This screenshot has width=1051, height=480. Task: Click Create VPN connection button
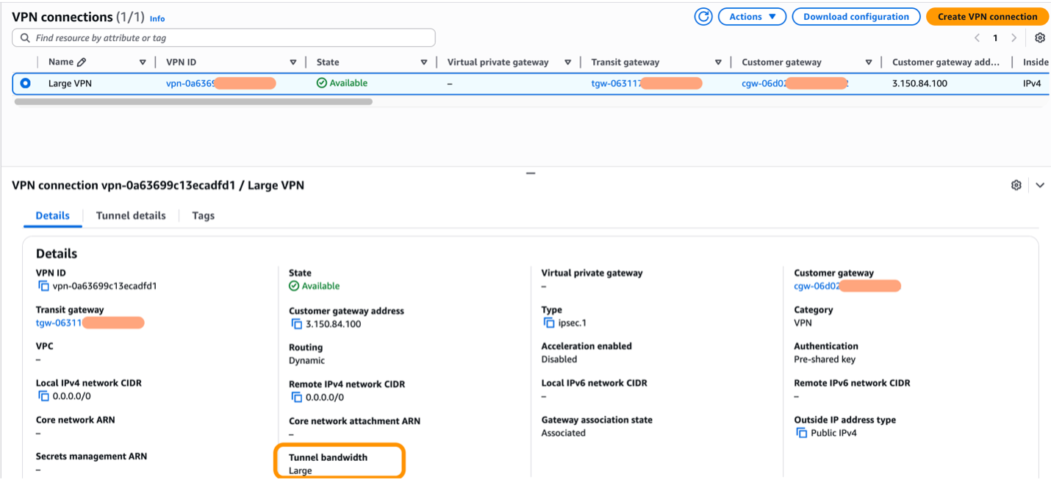point(987,17)
